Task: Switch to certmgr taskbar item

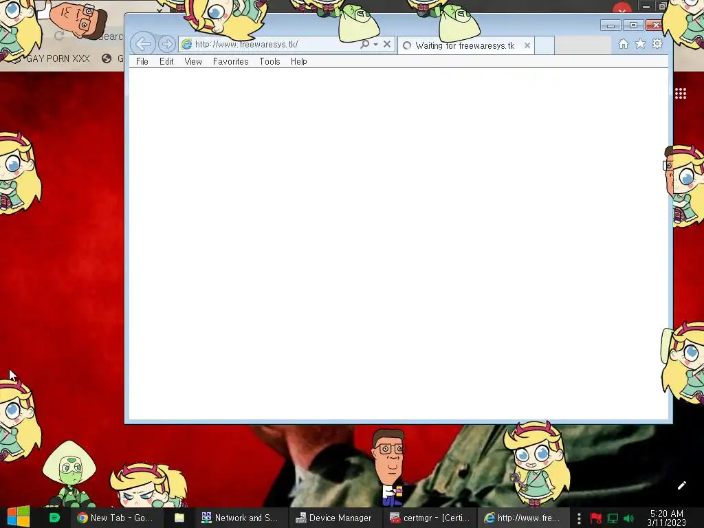Action: click(430, 518)
